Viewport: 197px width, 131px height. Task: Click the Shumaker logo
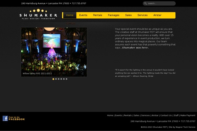coord(38,14)
